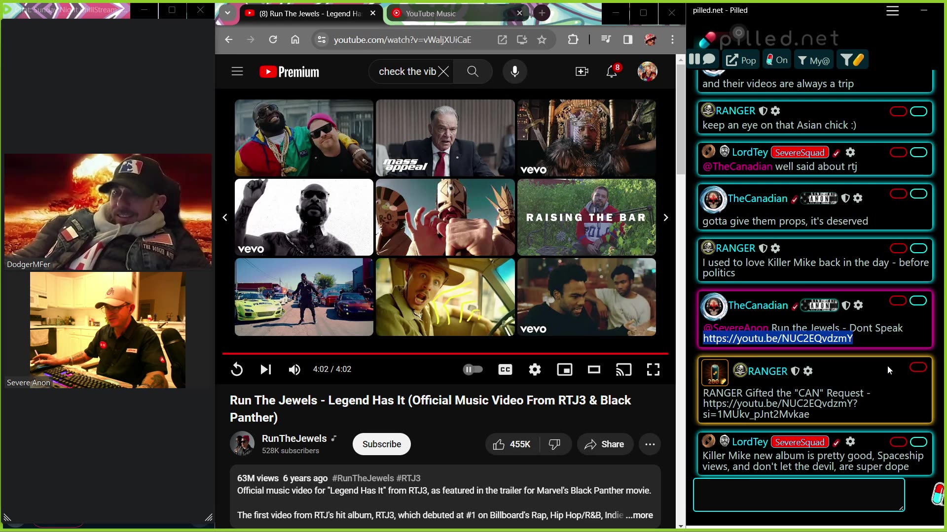Click the Create video icon
The width and height of the screenshot is (947, 532).
pyautogui.click(x=582, y=72)
